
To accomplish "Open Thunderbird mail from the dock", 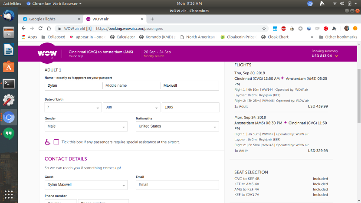I will click(x=9, y=16).
